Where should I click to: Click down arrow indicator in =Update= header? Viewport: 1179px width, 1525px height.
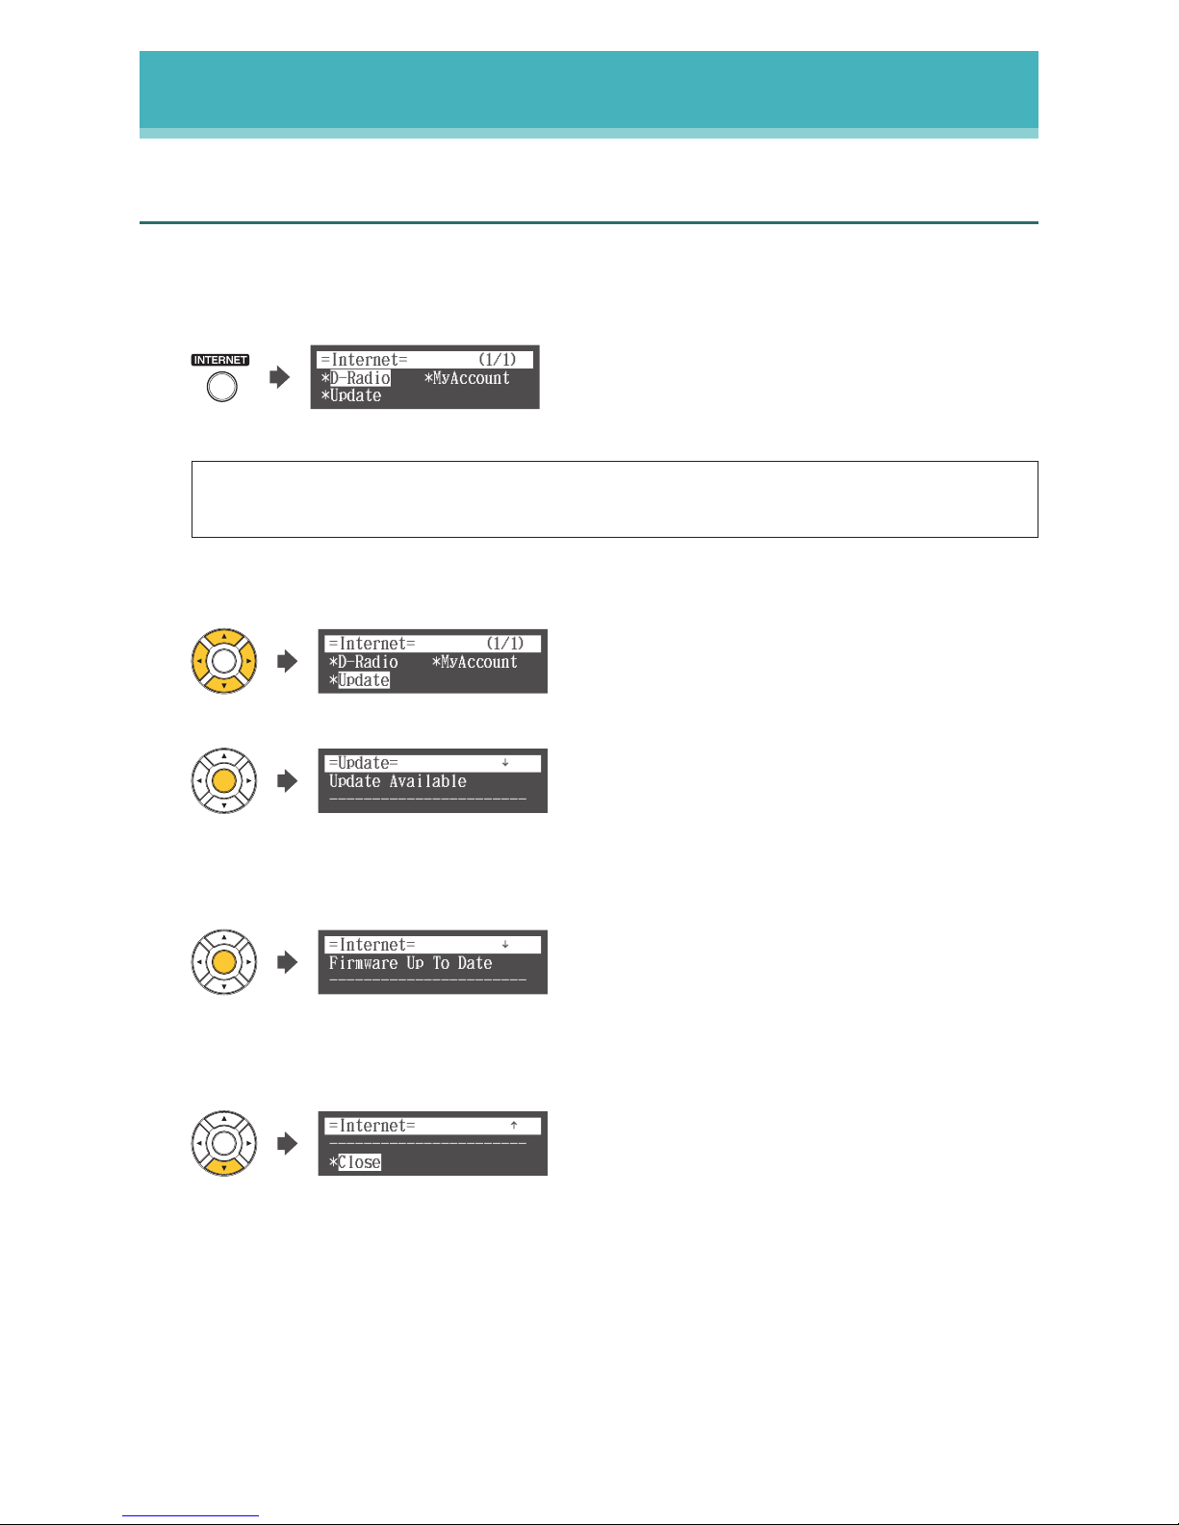pos(505,763)
